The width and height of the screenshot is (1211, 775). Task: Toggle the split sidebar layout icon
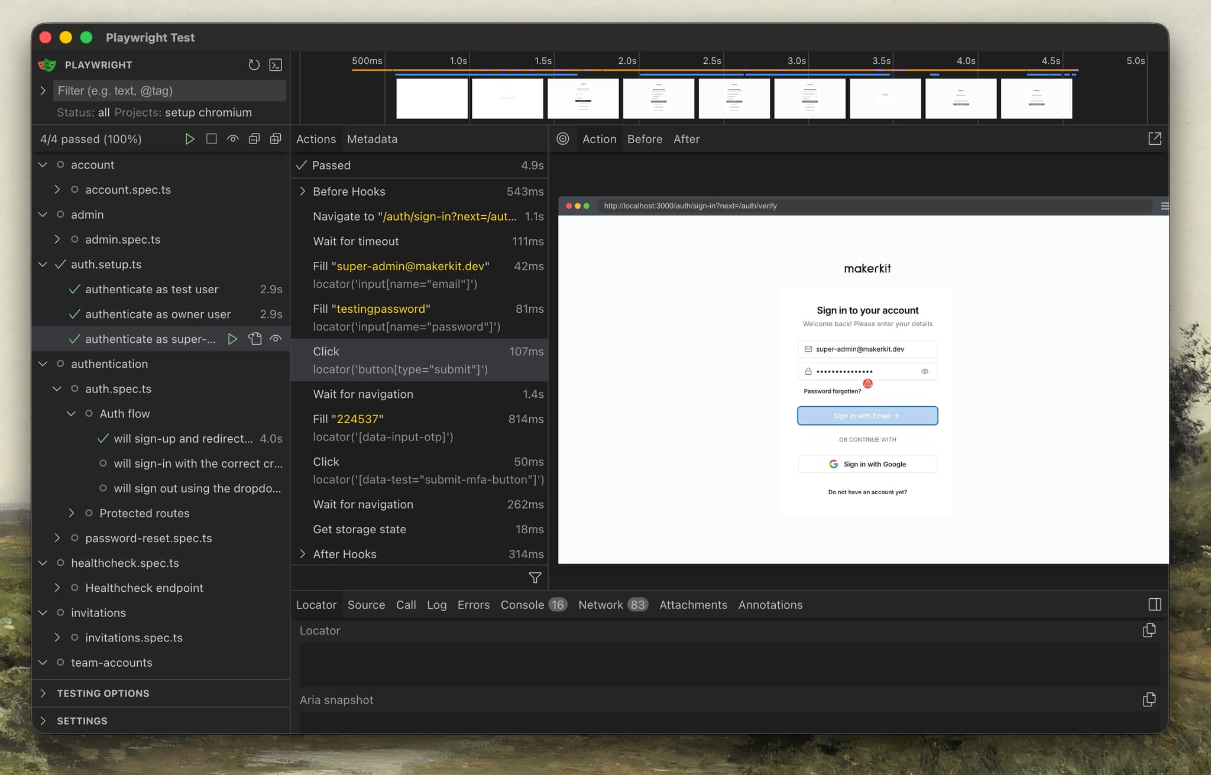point(1154,604)
